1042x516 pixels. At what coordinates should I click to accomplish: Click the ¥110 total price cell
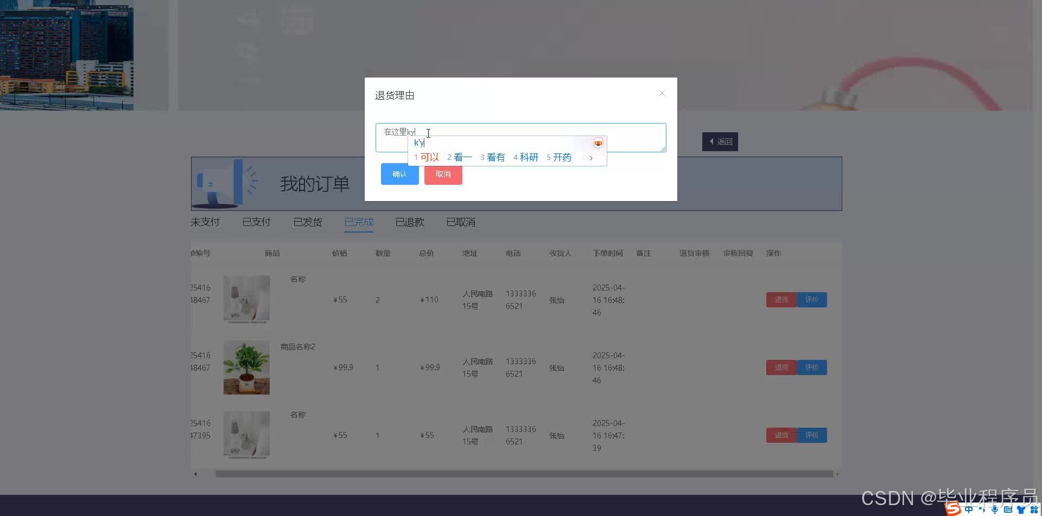pos(429,300)
